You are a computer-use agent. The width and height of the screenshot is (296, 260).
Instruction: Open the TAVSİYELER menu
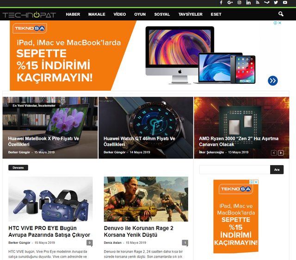coord(190,14)
